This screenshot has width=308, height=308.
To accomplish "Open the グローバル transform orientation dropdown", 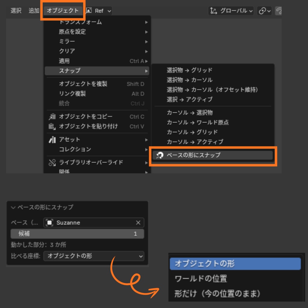I will [231, 11].
